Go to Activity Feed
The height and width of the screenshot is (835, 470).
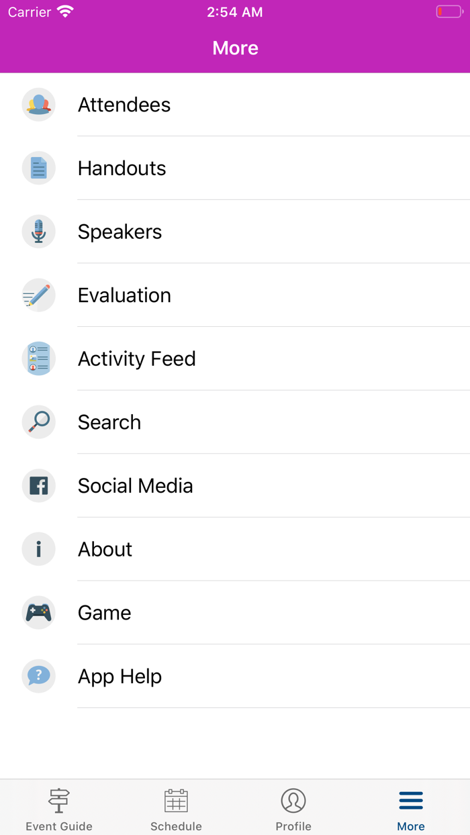[137, 358]
